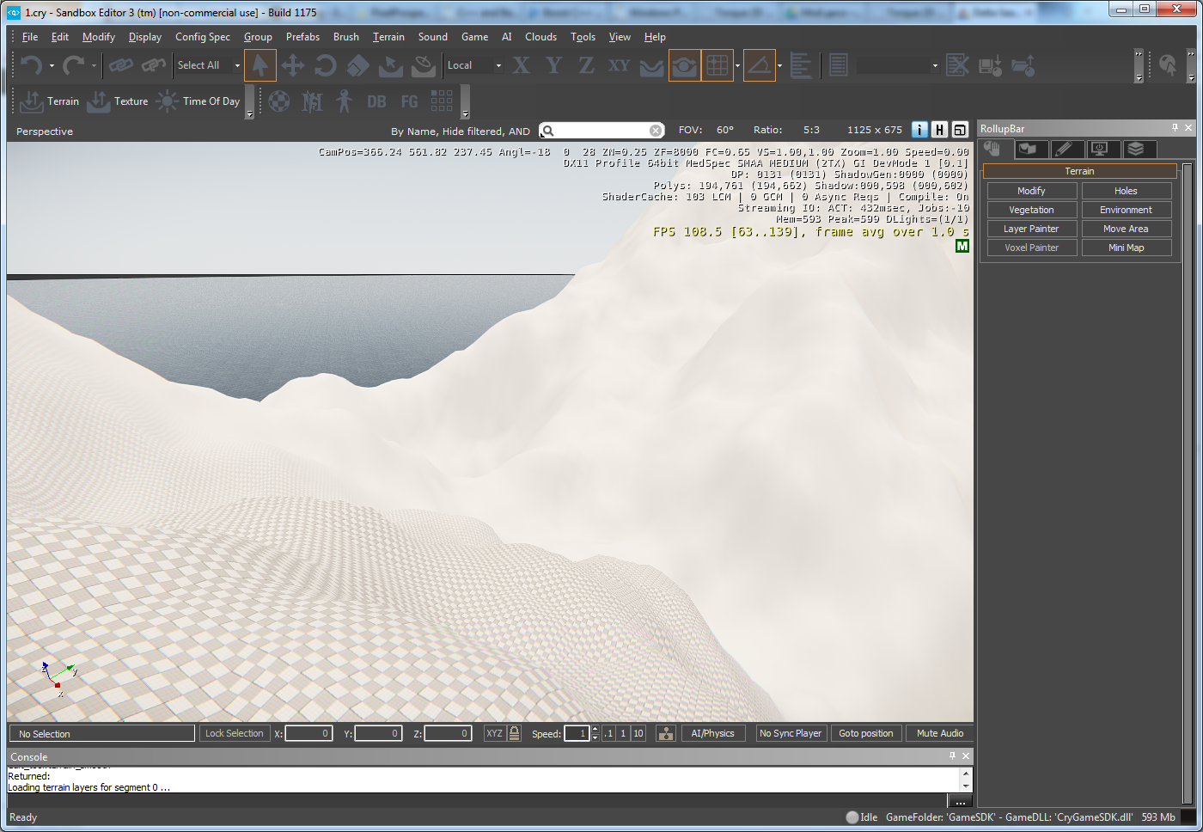
Task: Open the snap angle dropdown arrow
Action: coord(779,65)
